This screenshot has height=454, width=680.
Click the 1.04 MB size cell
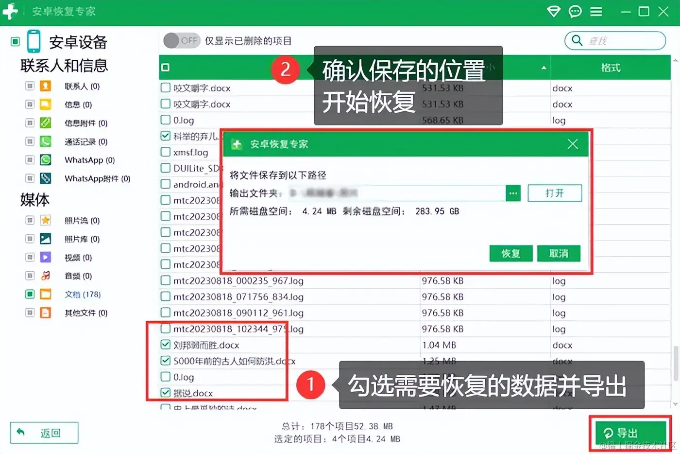[x=439, y=345]
